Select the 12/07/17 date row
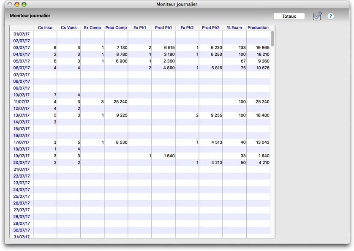 [140, 109]
